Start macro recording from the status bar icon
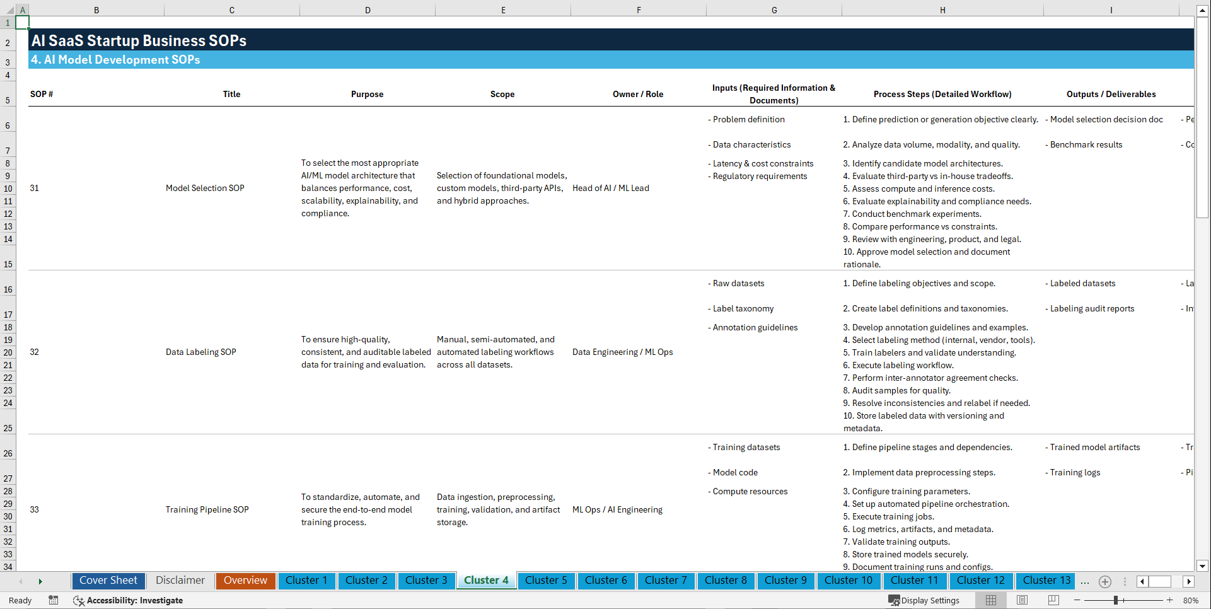Screen dimensions: 1211x609 pos(54,600)
